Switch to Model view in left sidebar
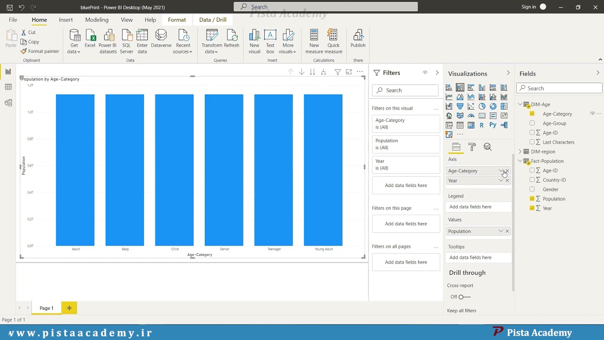The image size is (604, 340). pos(8,102)
